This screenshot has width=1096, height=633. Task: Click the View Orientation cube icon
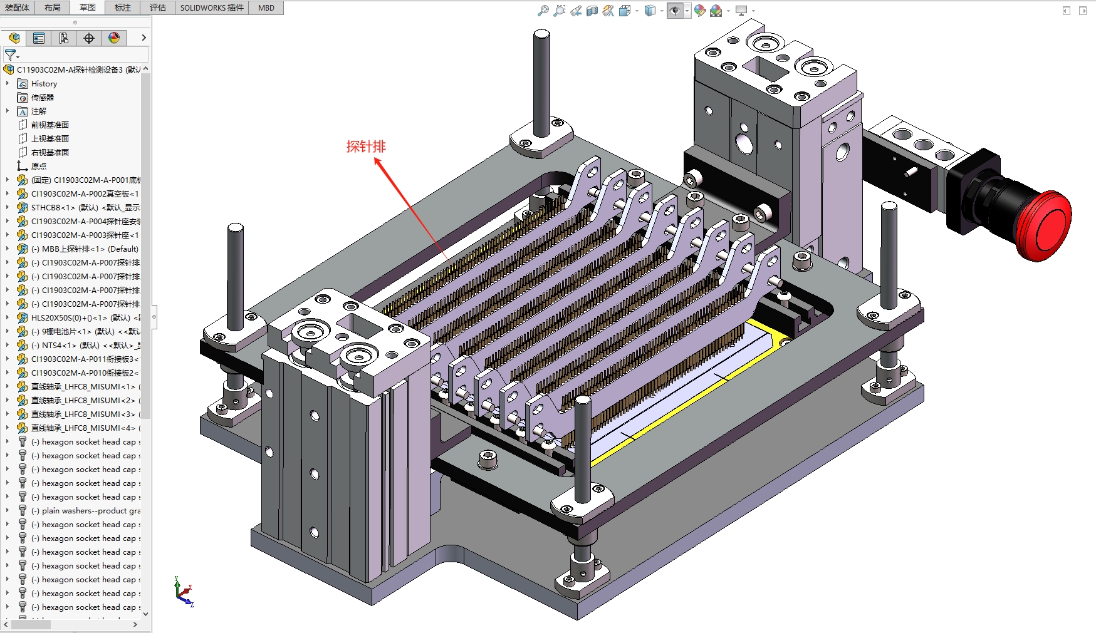624,11
